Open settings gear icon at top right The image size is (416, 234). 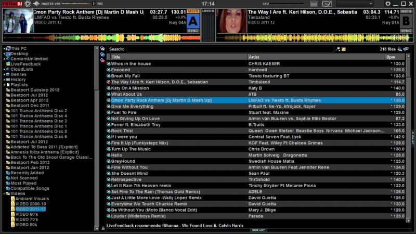(x=387, y=4)
